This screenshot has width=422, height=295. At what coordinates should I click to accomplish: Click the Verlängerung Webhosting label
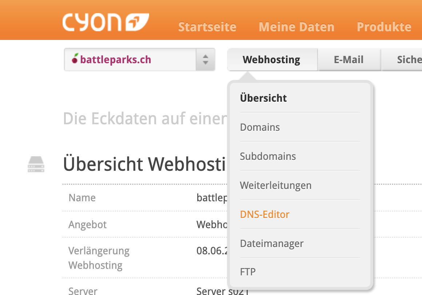[99, 258]
